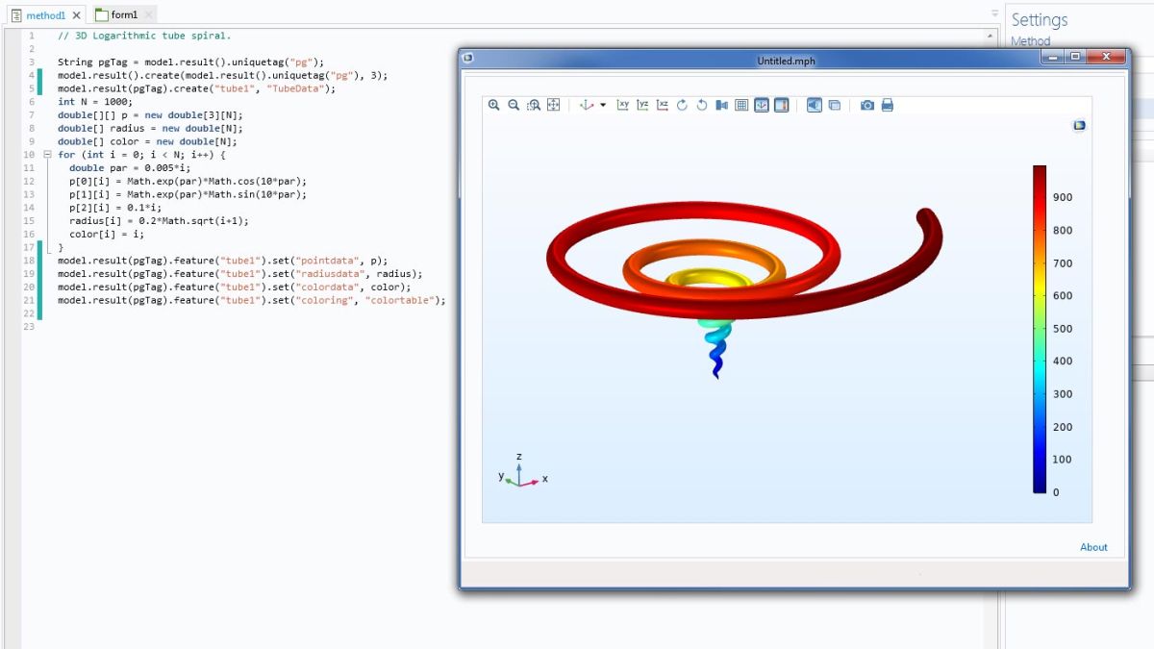Image resolution: width=1154 pixels, height=649 pixels.
Task: Click the line 'color[i] = i;'
Action: [x=107, y=234]
